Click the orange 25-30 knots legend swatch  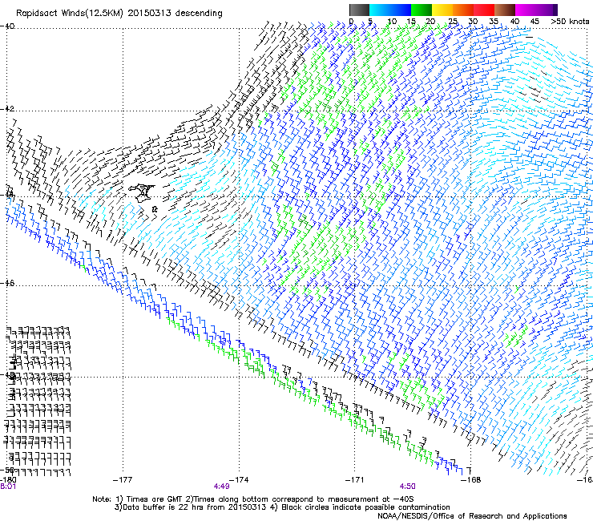[463, 10]
